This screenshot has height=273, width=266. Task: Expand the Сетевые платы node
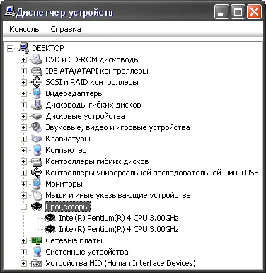point(23,241)
